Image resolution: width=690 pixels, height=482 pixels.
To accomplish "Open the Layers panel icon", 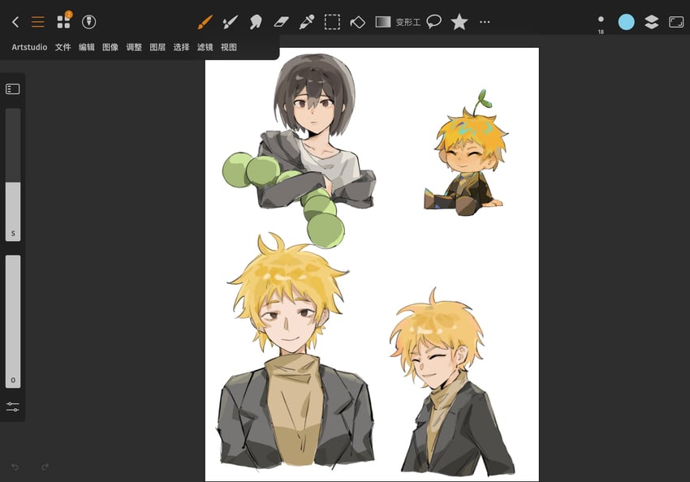I will click(x=652, y=22).
